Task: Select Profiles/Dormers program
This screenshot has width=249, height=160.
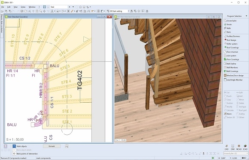Action: point(233,36)
